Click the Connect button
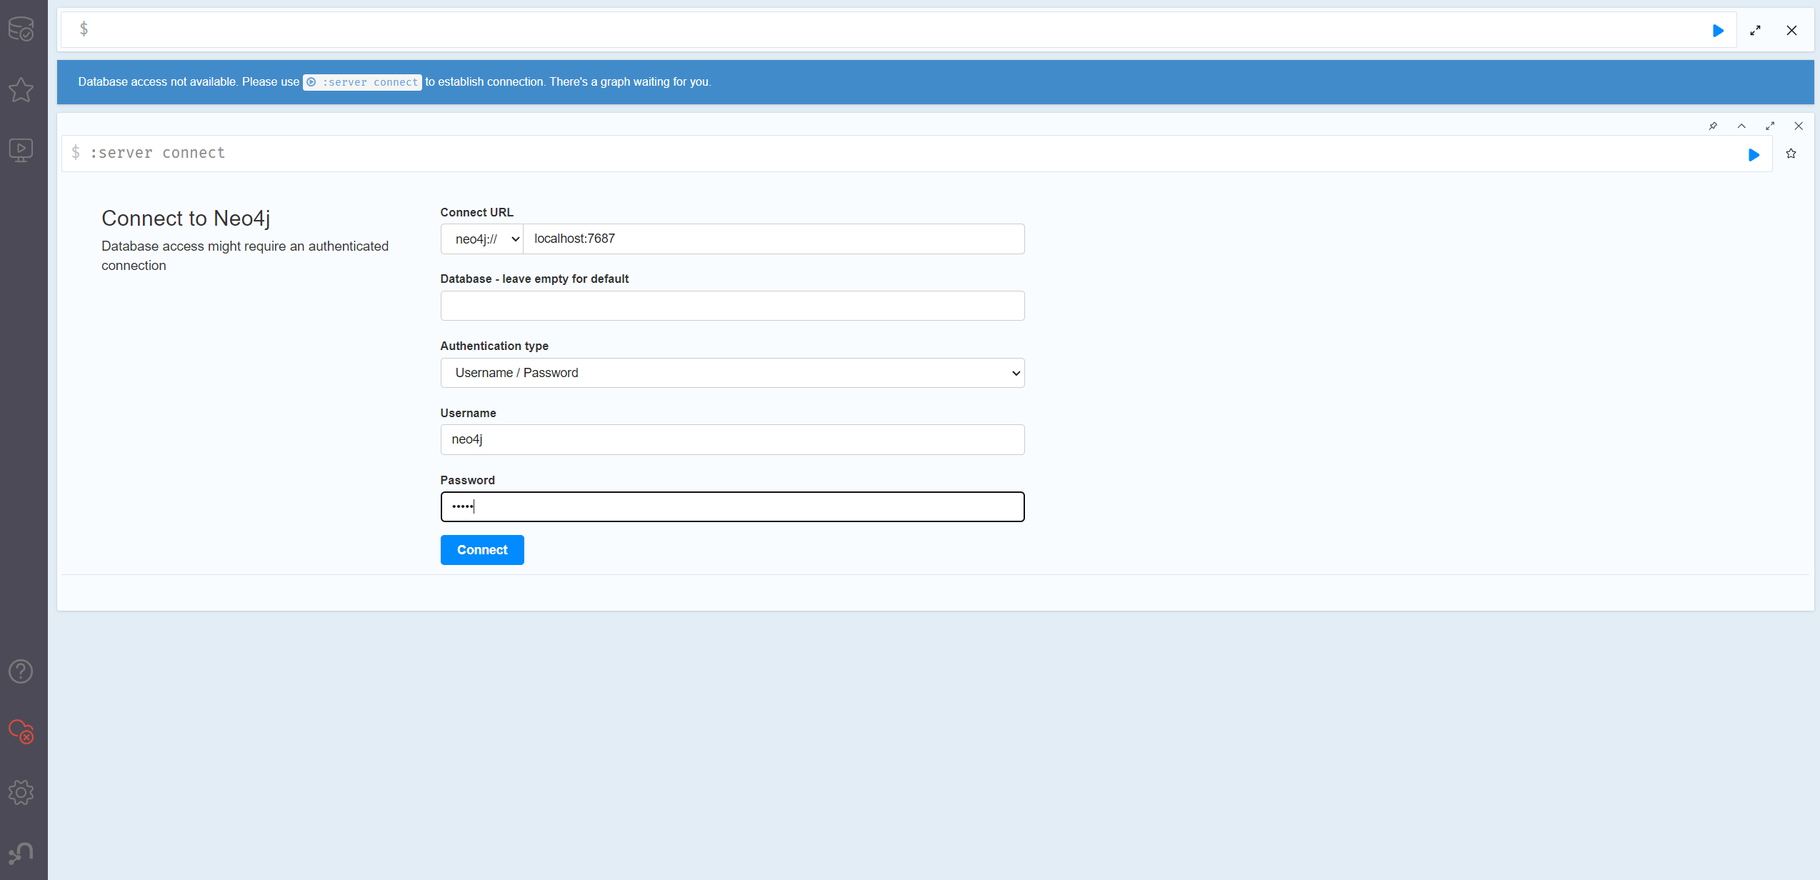1820x880 pixels. [x=482, y=550]
